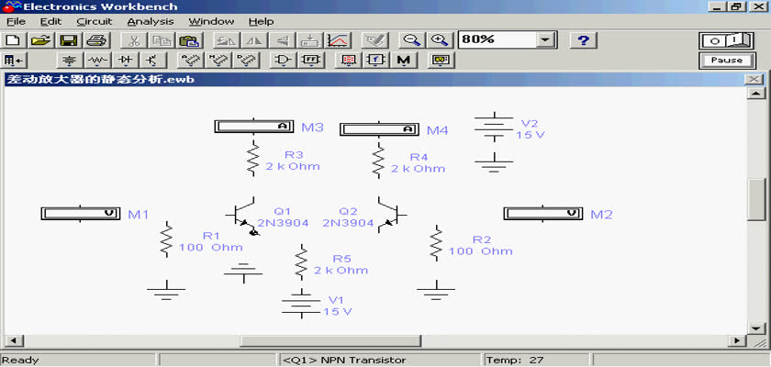This screenshot has height=367, width=771.
Task: Select resistor R2 100 Ohm
Action: click(436, 243)
